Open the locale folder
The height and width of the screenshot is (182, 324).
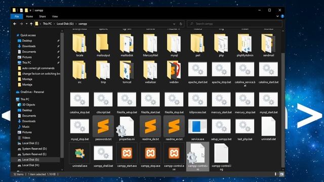point(79,45)
